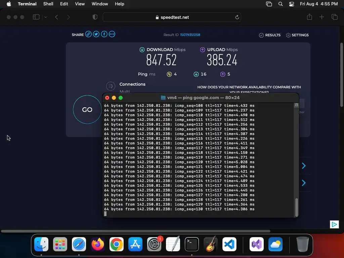This screenshot has width=344, height=258.
Task: Click ping line icmp_seq=130 in Terminal
Action: pos(179,209)
